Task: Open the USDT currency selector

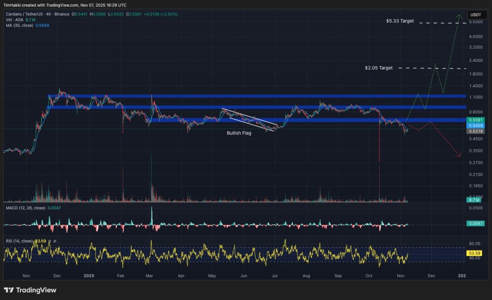Action: coord(475,15)
